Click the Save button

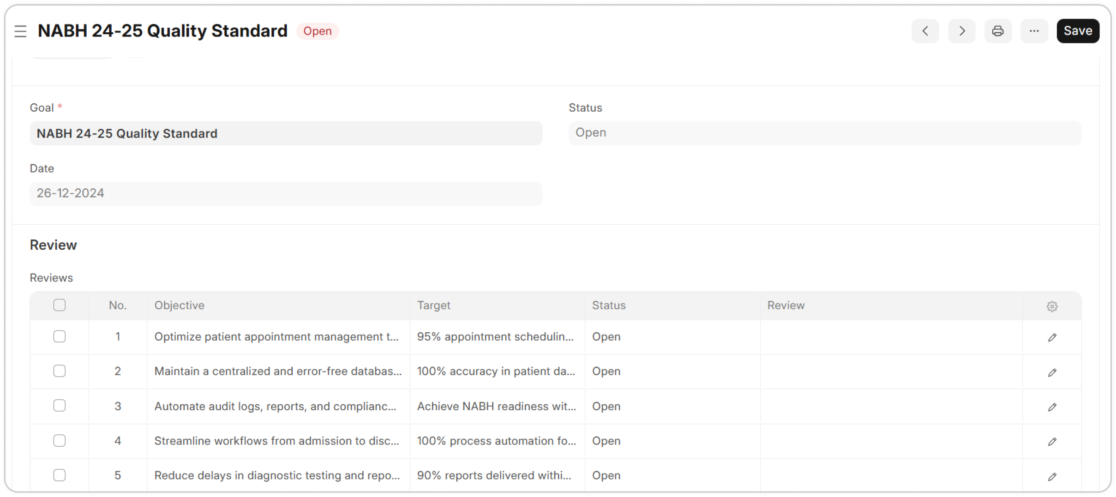click(1078, 31)
